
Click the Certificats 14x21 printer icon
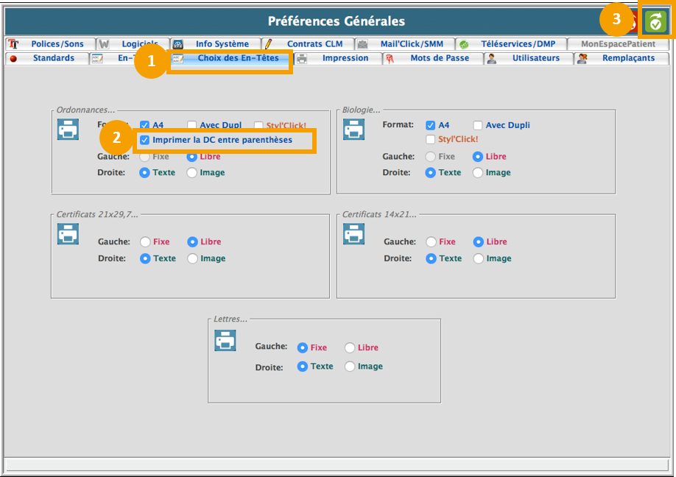353,234
